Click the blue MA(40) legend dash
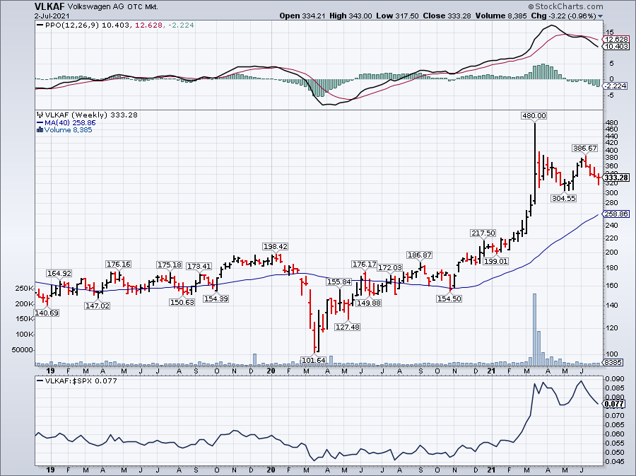The image size is (636, 476). (x=39, y=122)
